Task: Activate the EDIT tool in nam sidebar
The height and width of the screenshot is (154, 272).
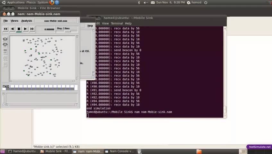Action: pos(5,51)
